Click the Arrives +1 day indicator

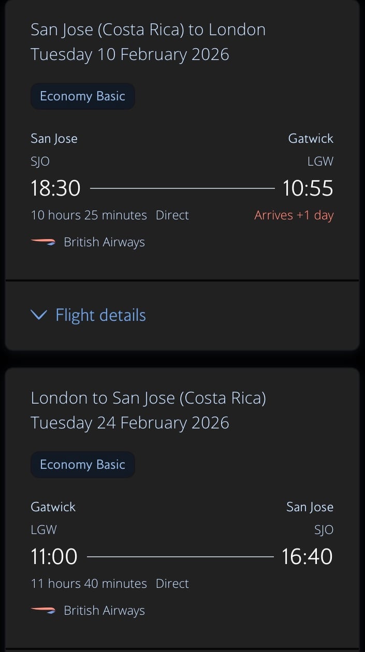(294, 215)
